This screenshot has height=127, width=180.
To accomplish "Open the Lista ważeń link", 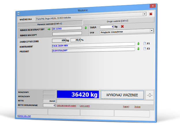I will pos(85,106).
